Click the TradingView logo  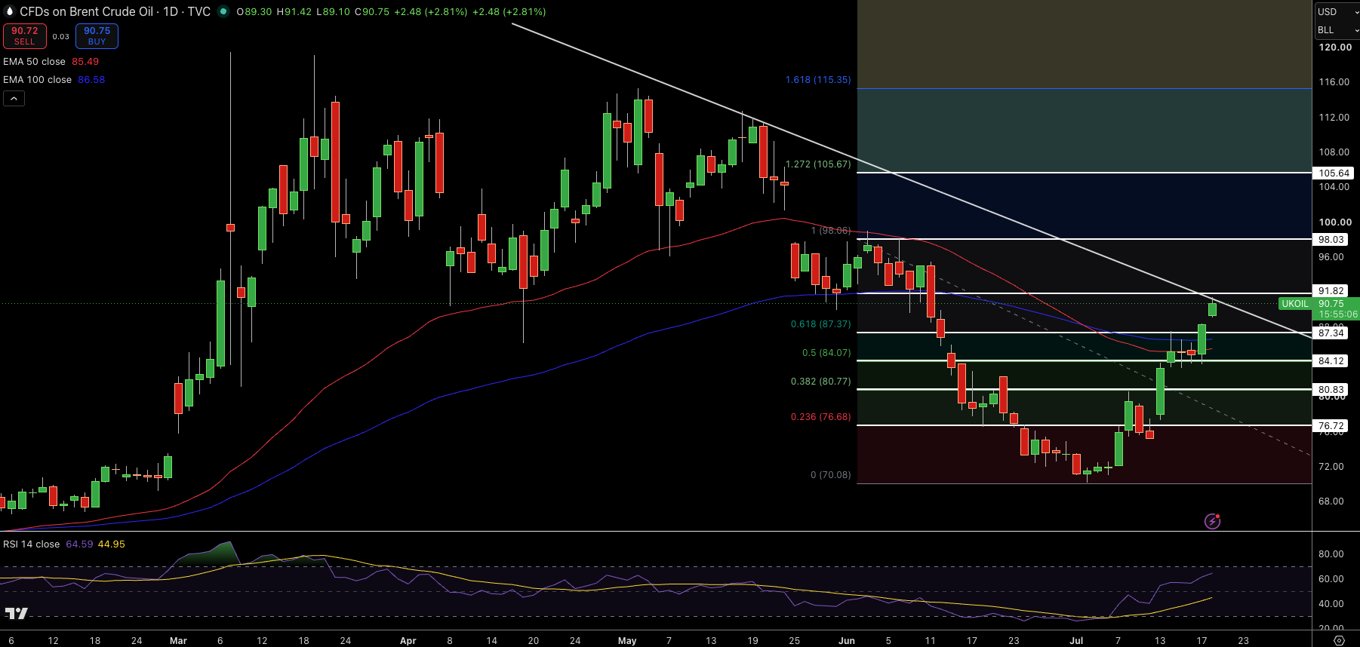point(16,613)
